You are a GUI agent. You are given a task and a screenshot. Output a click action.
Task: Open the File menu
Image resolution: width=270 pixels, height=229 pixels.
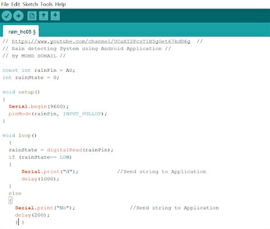click(x=5, y=4)
